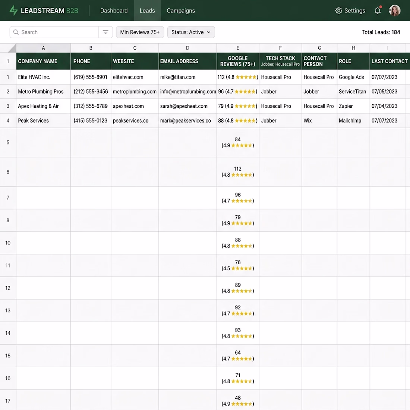Toggle the Min Reviews 75+ filter
The image size is (410, 410).
(x=140, y=32)
